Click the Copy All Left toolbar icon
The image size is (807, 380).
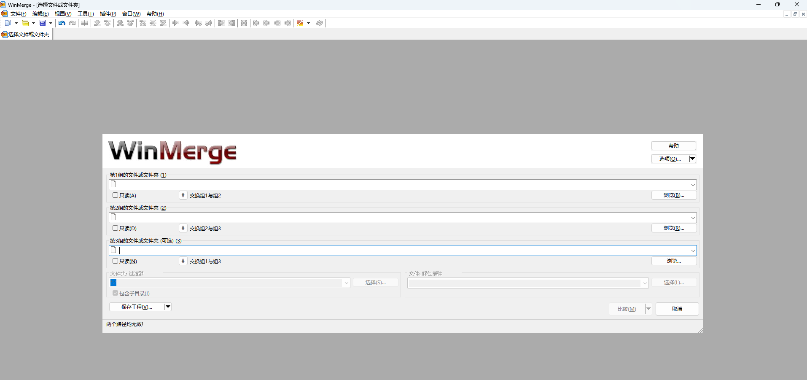click(231, 23)
